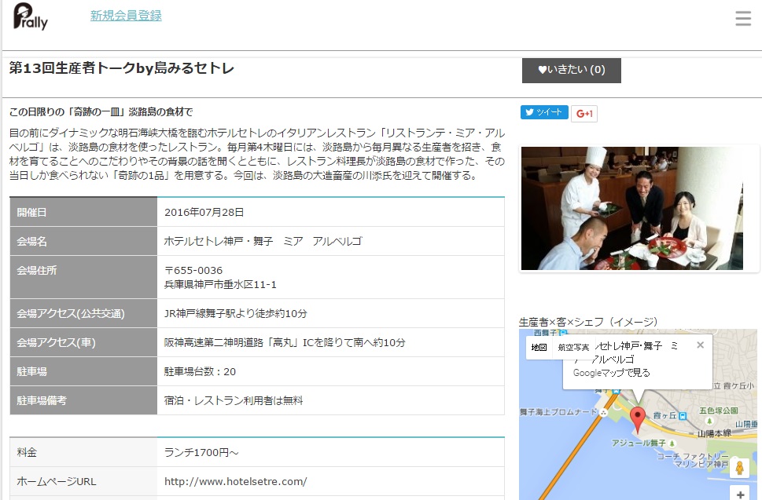Share via the Twitter ツイート button
Screen dimensions: 762x500
544,113
